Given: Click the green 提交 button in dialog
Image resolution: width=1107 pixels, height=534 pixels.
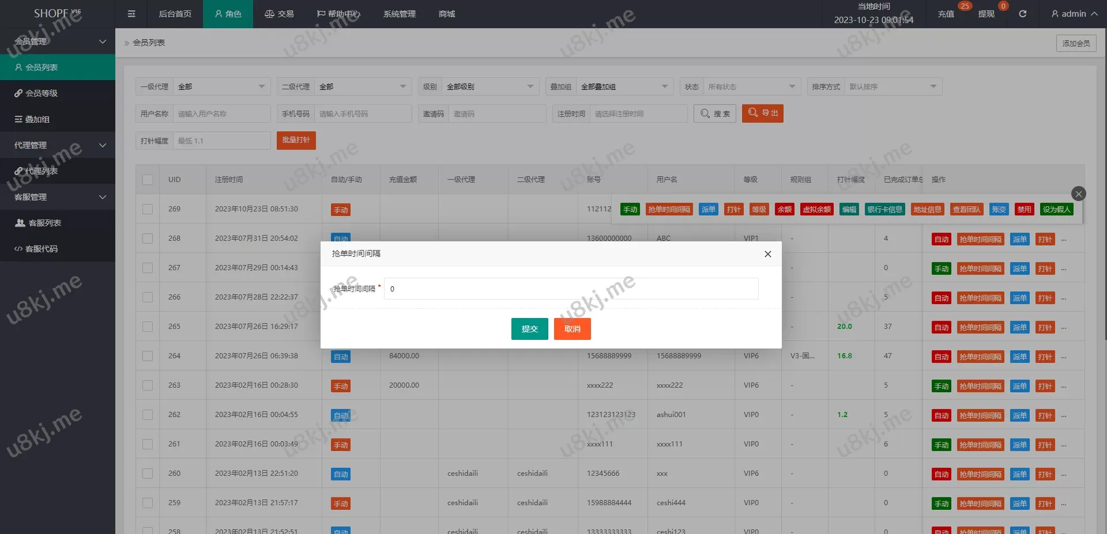Looking at the screenshot, I should point(529,329).
